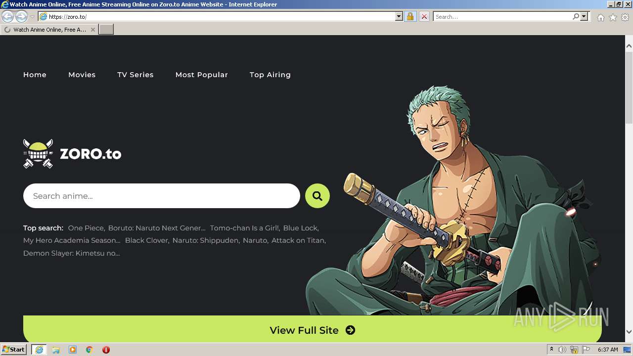Open the Home menu item
633x356 pixels.
pos(35,75)
